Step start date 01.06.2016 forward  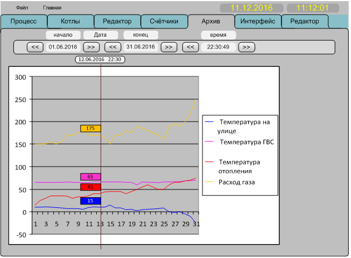92,47
